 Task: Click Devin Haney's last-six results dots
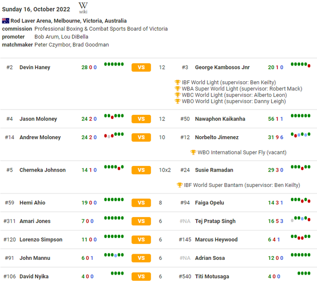[x=114, y=65]
